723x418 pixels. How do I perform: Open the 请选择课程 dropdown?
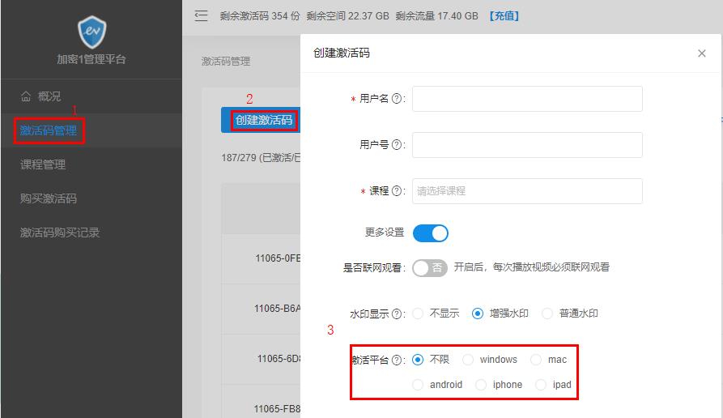527,191
